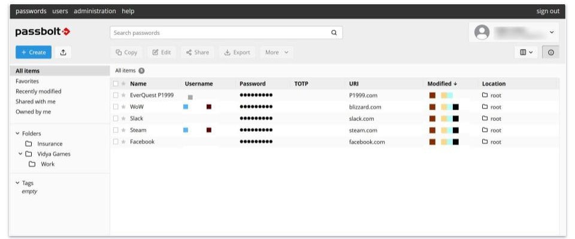Click the blizzard.com URI
The image size is (575, 239).
click(x=365, y=107)
